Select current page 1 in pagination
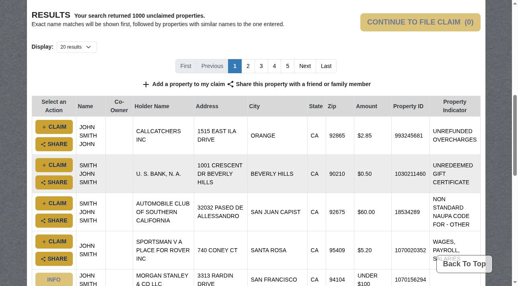 point(235,66)
